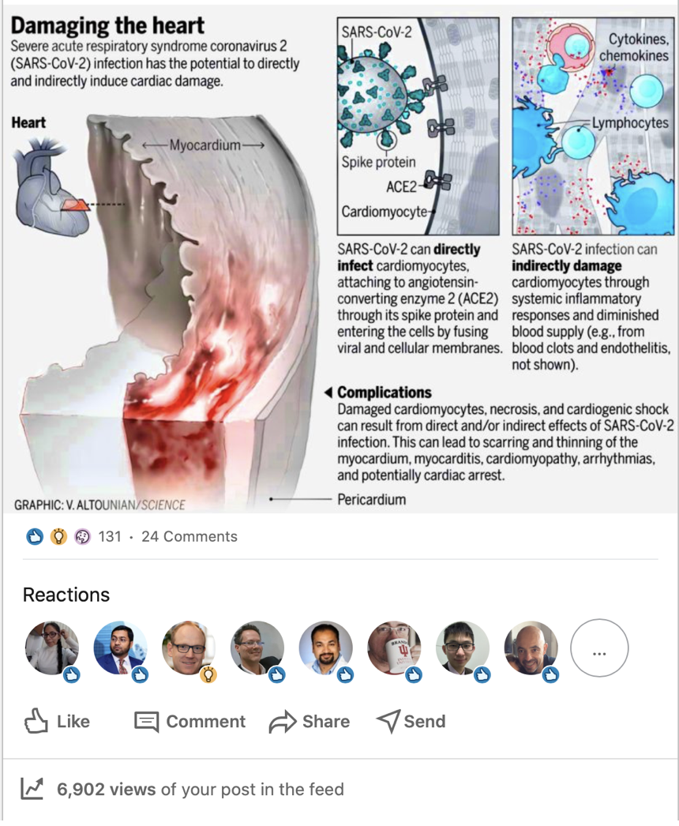Screen dimensions: 679x826
Task: Click the Like thumbs-up icon
Action: click(x=36, y=721)
